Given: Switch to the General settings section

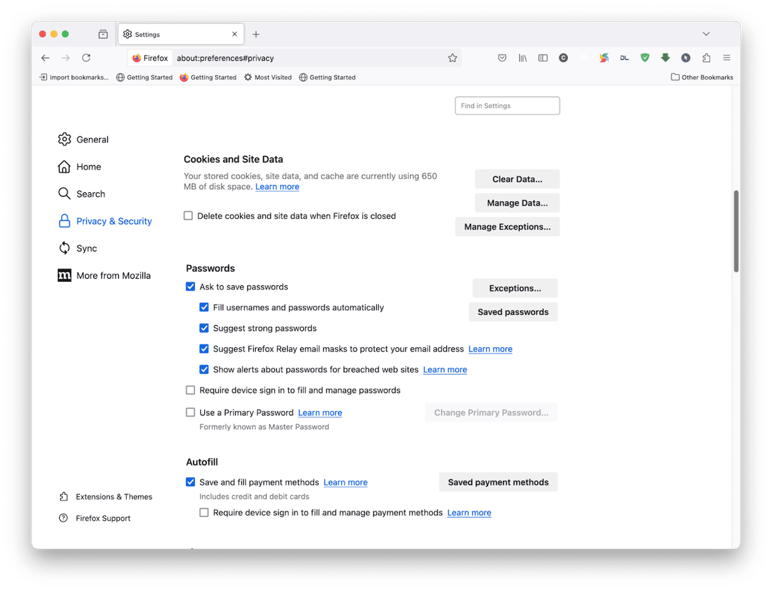Looking at the screenshot, I should click(93, 139).
